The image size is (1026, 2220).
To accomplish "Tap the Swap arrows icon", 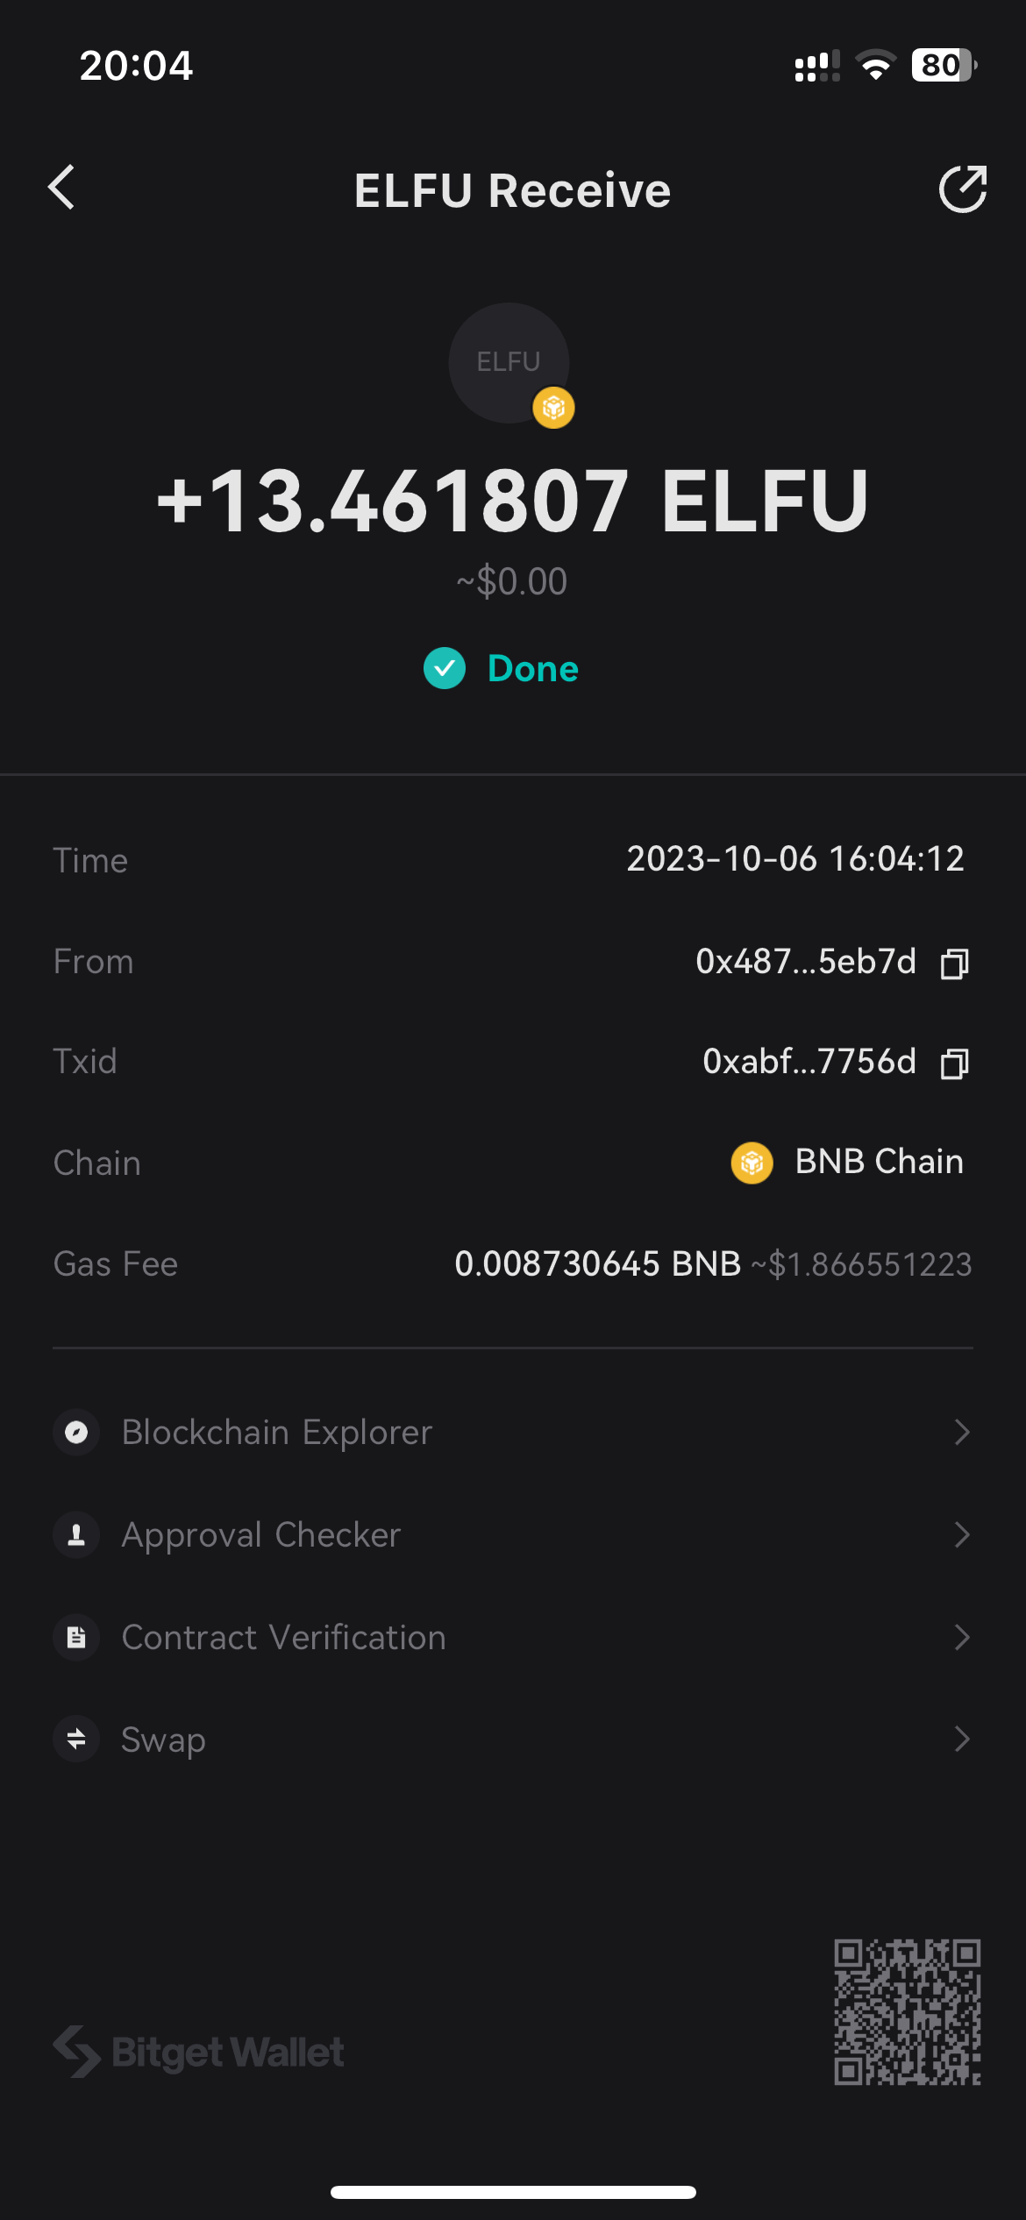I will 76,1739.
